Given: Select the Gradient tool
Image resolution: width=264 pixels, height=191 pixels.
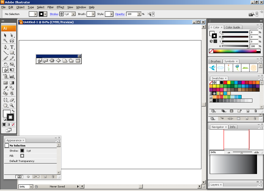Looking at the screenshot, I should pos(12,83).
